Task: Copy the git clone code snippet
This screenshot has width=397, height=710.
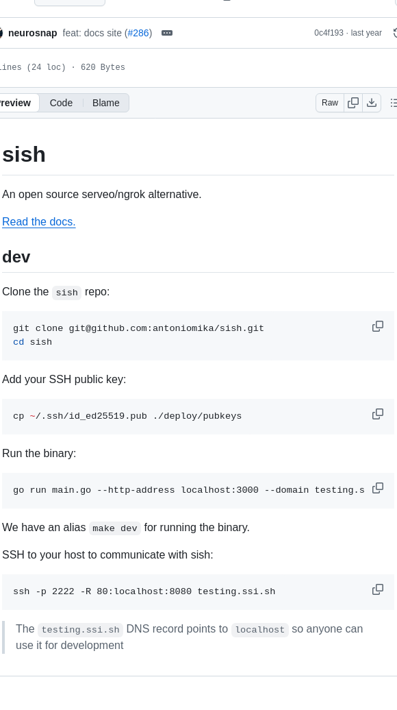Action: pos(378,326)
